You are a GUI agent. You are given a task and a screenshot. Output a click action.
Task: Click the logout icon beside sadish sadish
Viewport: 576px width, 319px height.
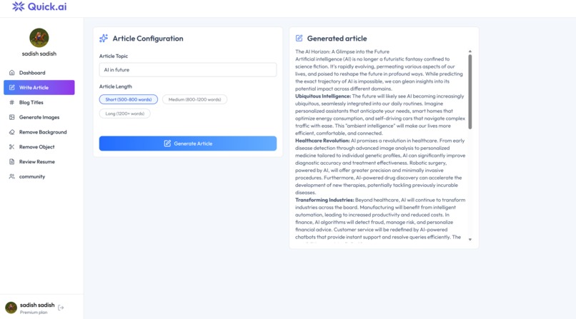(x=61, y=308)
